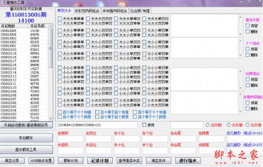Click 开启自动更新/重新刷新奖号 button
263x167 pixels.
pos(26,125)
